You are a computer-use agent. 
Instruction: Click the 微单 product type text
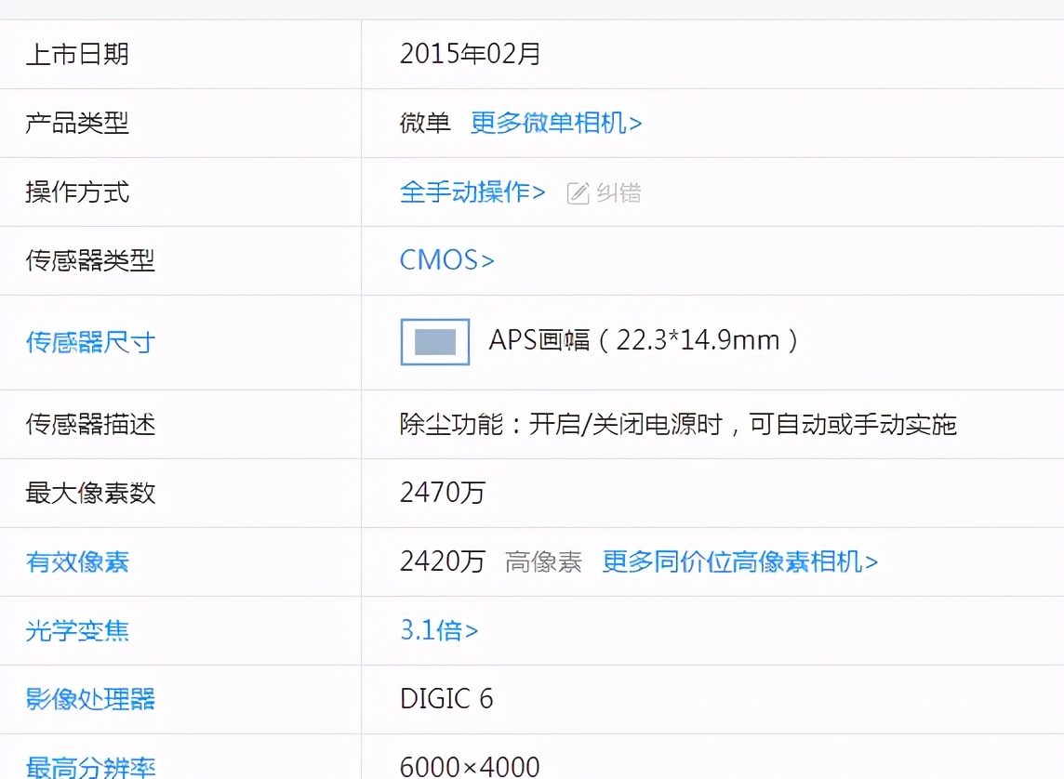coord(423,123)
